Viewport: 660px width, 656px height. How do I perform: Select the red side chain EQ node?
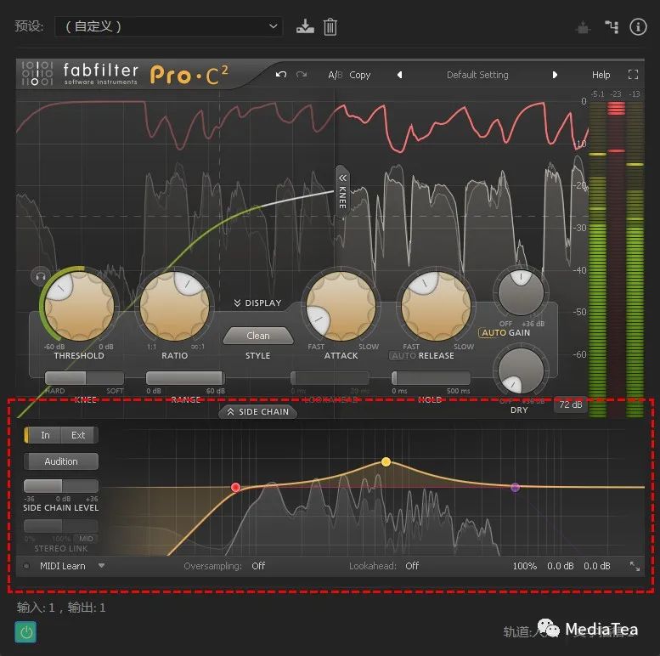pos(236,487)
